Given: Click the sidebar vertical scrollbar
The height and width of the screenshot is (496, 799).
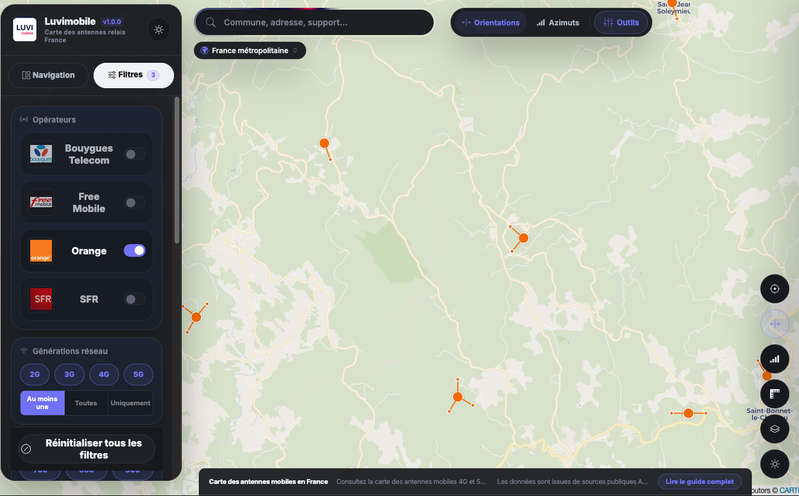Looking at the screenshot, I should pos(176,170).
